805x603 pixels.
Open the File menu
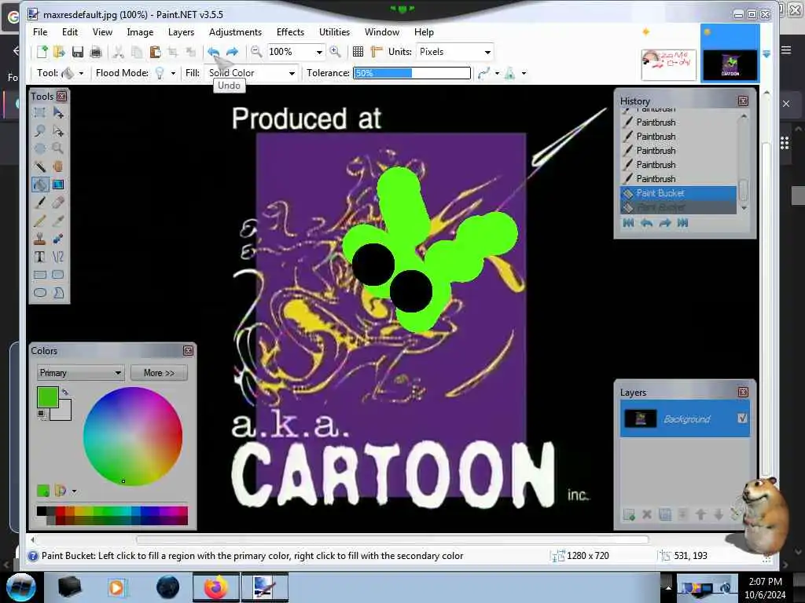[40, 31]
